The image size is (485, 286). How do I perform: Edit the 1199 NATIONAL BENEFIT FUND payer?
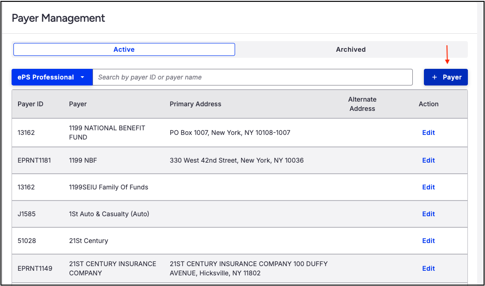pos(429,133)
